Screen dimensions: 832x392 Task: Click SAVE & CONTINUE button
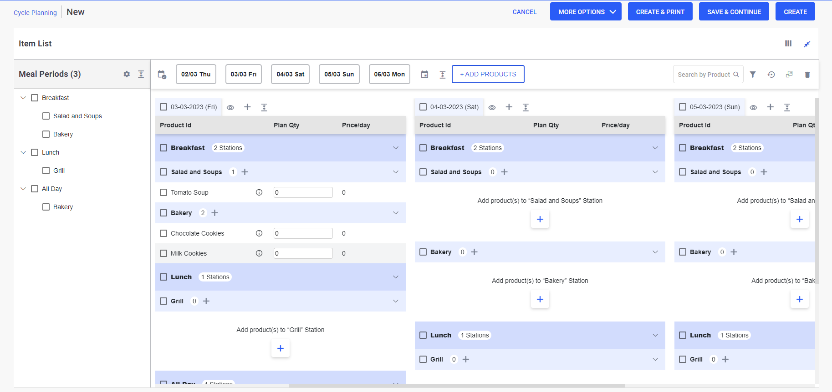(x=734, y=12)
